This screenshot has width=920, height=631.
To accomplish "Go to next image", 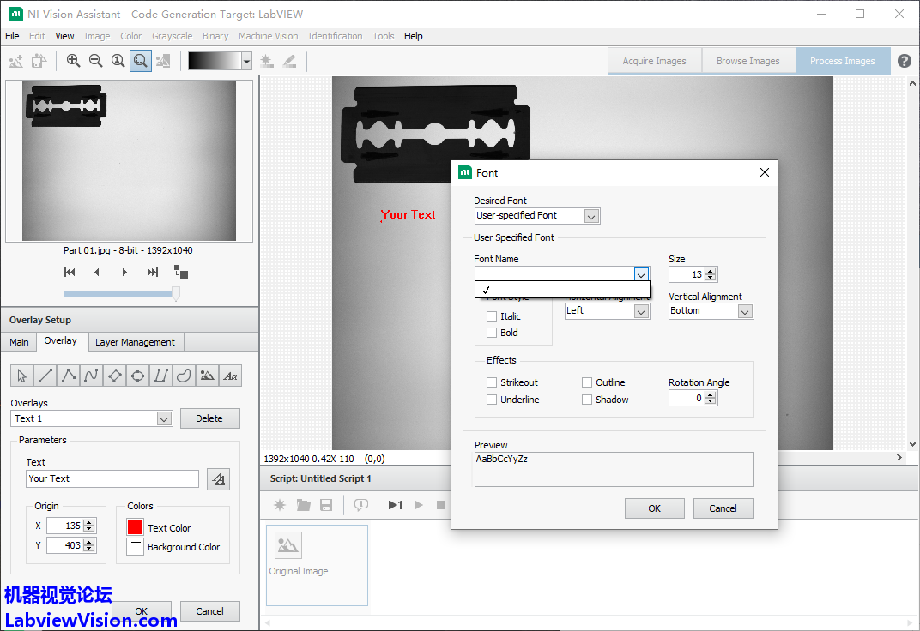I will pos(124,272).
